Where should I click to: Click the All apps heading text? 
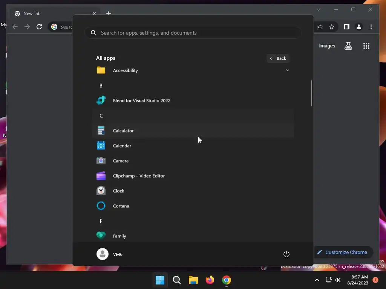(x=106, y=58)
